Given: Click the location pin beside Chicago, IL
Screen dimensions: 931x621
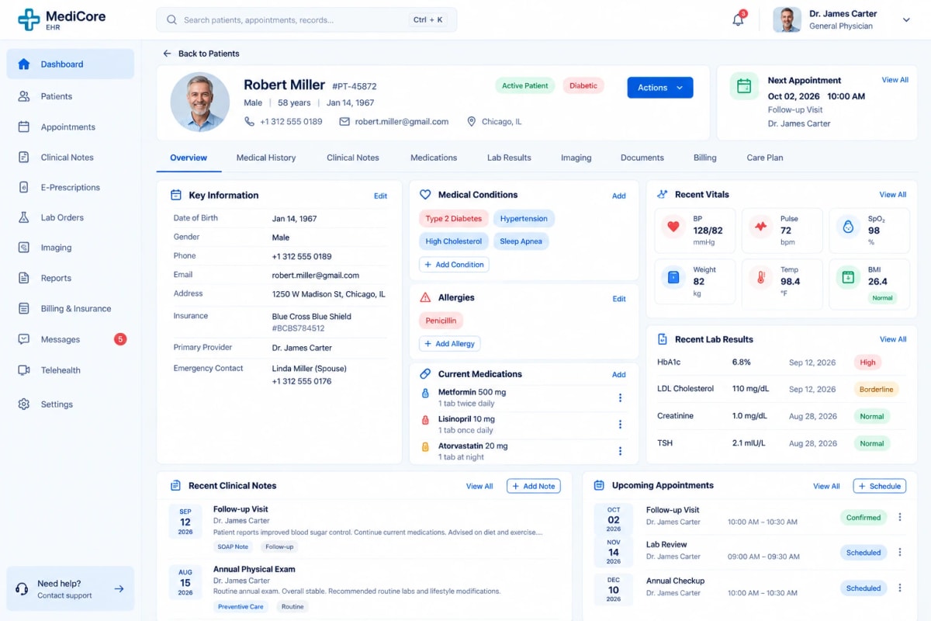Looking at the screenshot, I should (471, 122).
